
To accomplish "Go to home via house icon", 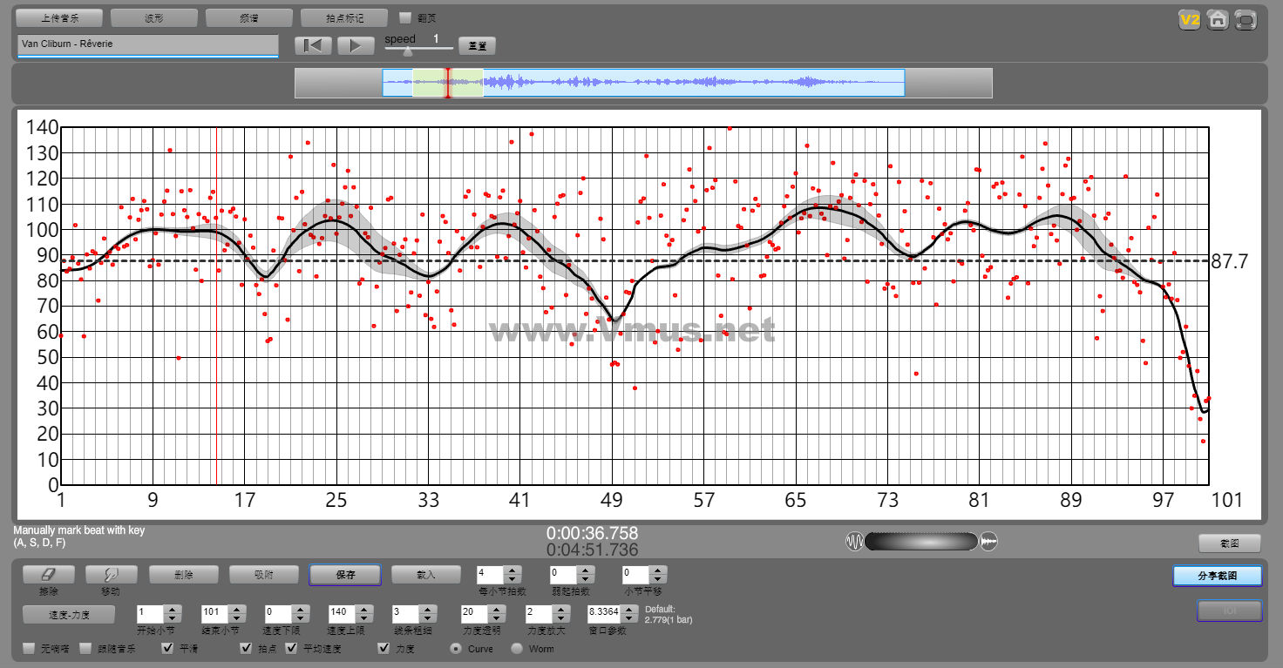I will (1218, 19).
